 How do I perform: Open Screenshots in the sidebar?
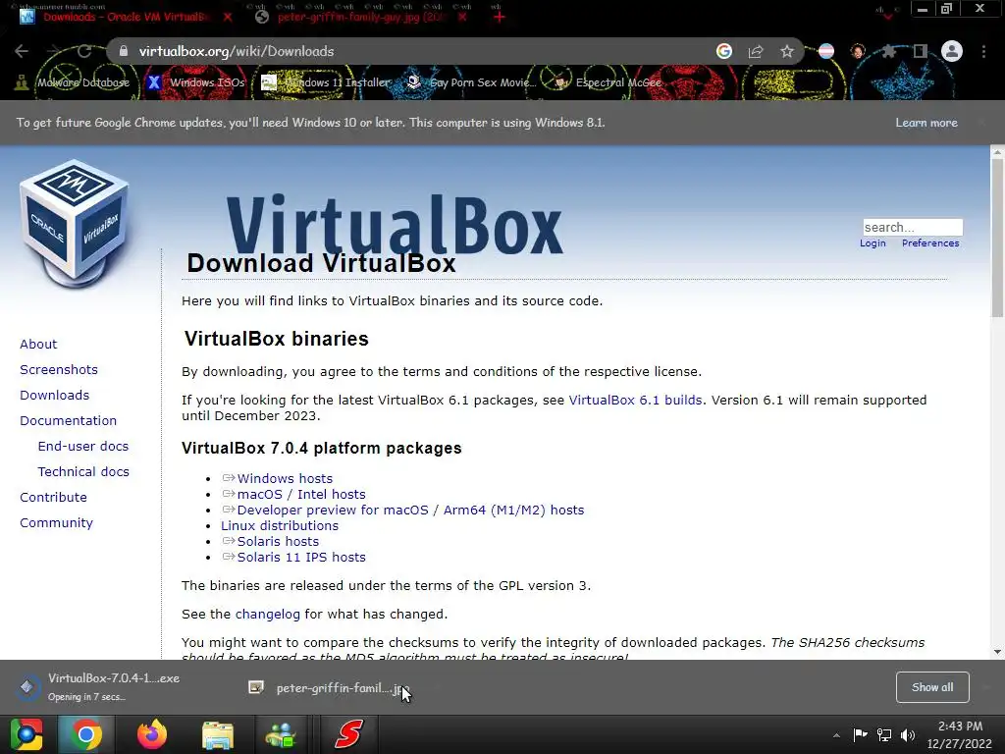click(59, 370)
